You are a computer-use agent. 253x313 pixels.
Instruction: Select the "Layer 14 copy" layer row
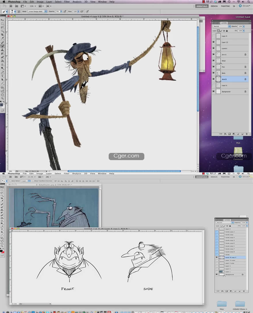231,260
